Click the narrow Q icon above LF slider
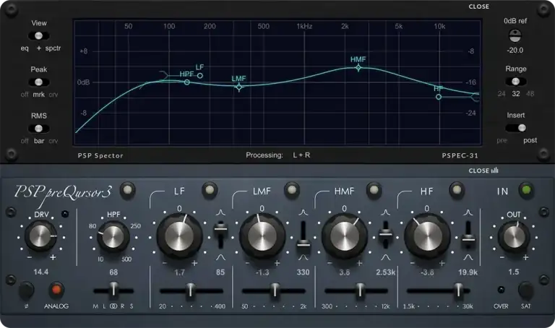Screen dimensions: 555x328 (x=220, y=212)
